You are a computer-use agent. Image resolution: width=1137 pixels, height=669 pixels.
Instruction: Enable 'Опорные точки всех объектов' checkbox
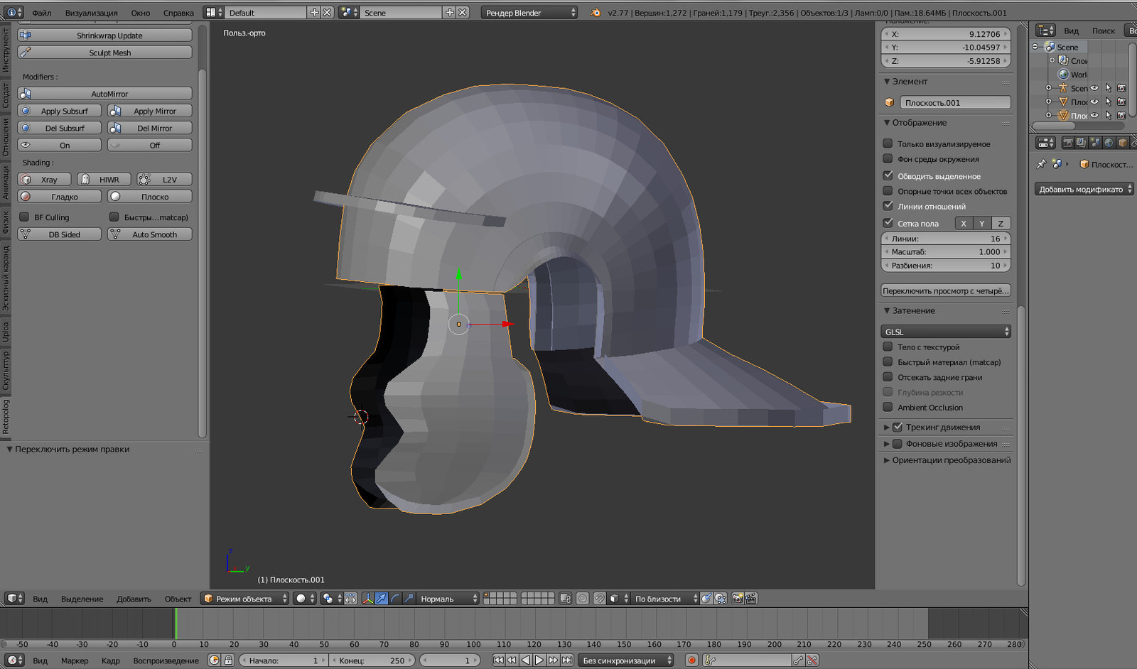[888, 191]
